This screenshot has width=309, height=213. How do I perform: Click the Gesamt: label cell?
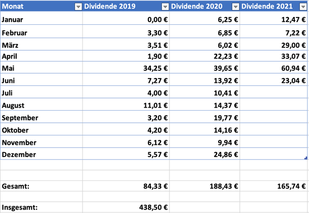click(41, 186)
